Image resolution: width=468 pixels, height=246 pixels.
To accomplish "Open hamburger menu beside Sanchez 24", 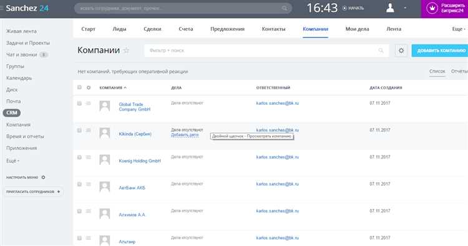I will point(2,8).
